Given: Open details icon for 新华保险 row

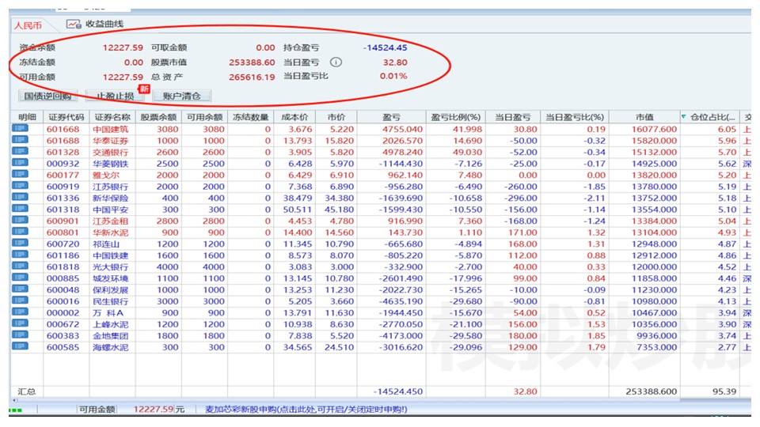Looking at the screenshot, I should (20, 197).
